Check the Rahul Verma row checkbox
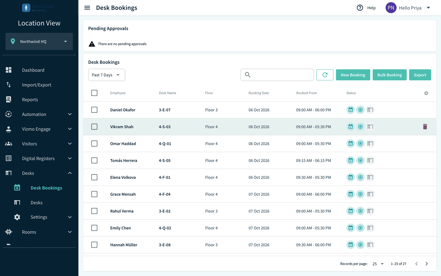This screenshot has width=441, height=276. coord(94,211)
